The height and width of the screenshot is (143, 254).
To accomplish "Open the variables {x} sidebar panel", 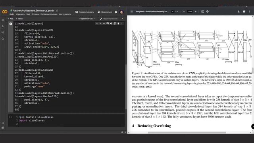I will click(x=3, y=33).
